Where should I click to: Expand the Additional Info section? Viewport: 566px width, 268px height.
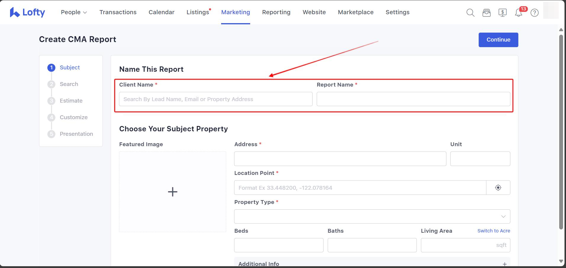(504, 264)
